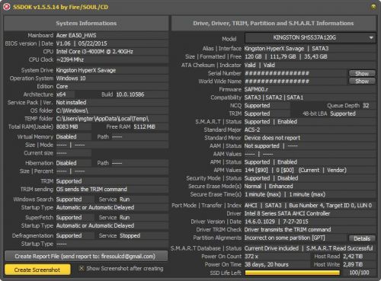The image size is (381, 281).
Task: Select Size value 120 GB | 111,79 GiB | 35,43 GiB
Action: [286, 56]
